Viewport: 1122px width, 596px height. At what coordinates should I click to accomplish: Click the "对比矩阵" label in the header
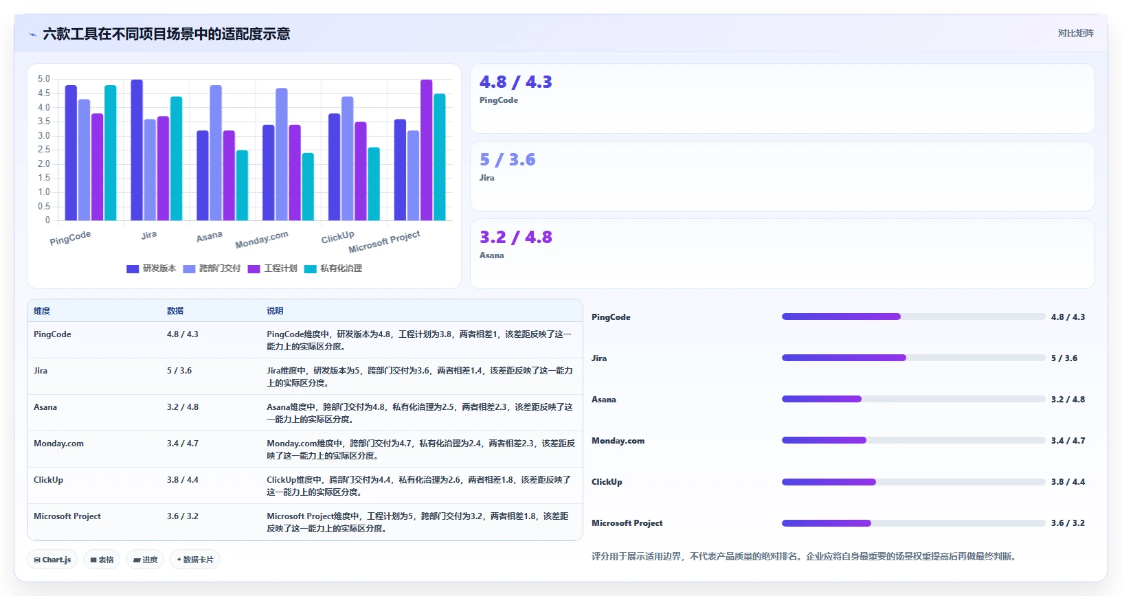(1075, 33)
